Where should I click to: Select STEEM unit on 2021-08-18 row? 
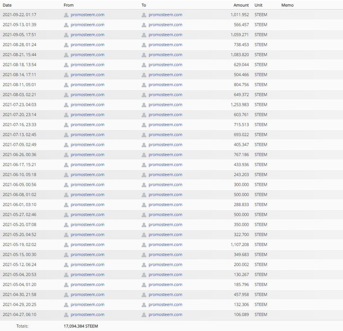[261, 65]
